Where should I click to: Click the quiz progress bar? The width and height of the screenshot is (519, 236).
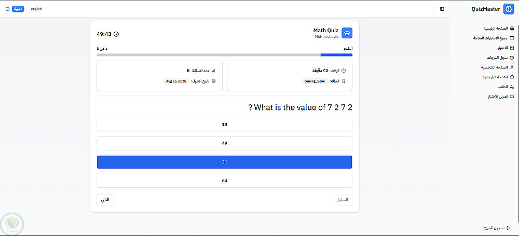[224, 54]
